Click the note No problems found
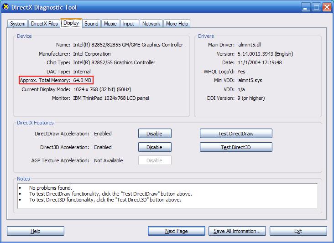The width and height of the screenshot is (334, 243). [x=51, y=188]
